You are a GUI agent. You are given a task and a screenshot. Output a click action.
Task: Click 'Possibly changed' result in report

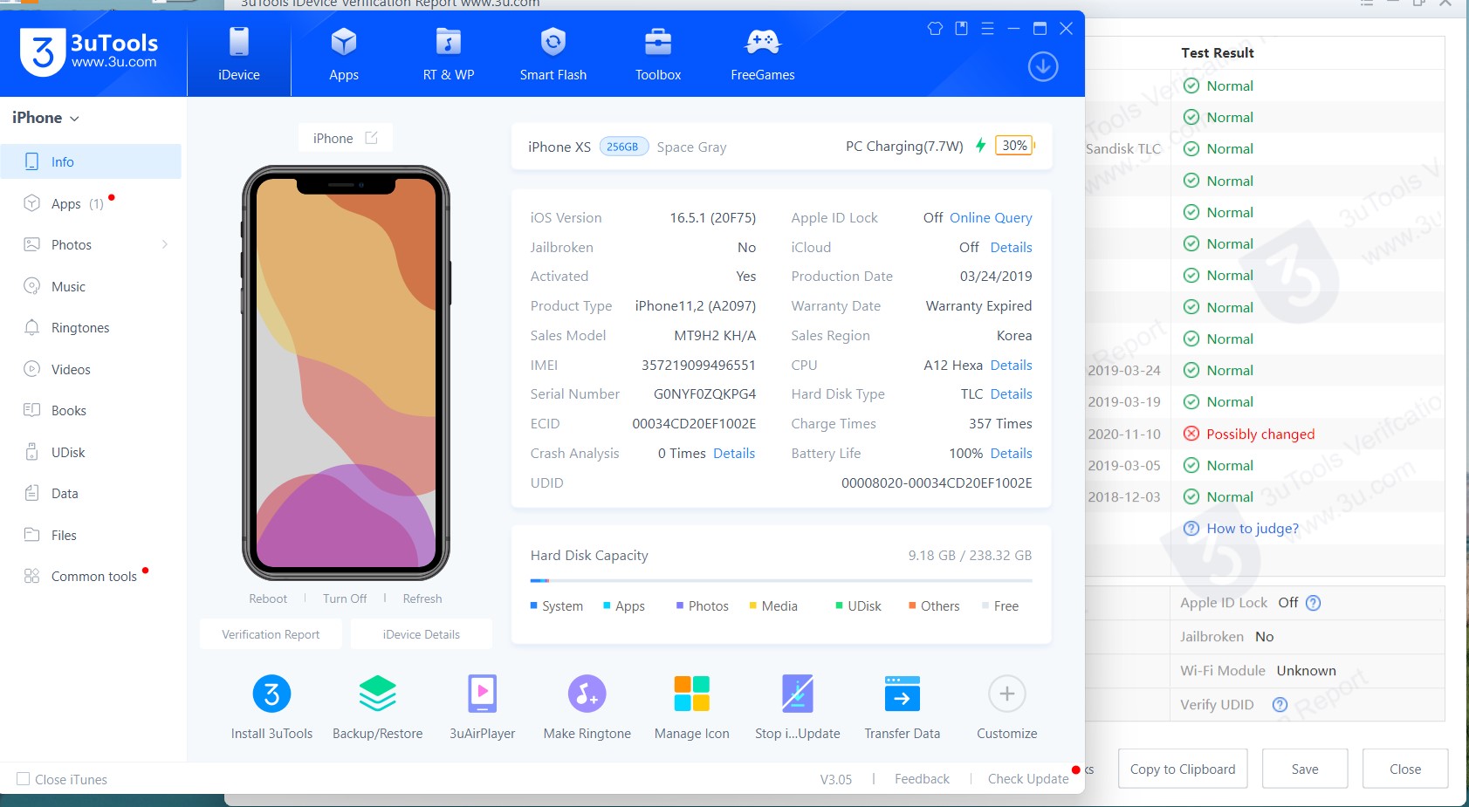[1260, 434]
